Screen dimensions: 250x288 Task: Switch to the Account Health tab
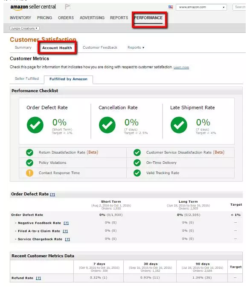point(57,48)
